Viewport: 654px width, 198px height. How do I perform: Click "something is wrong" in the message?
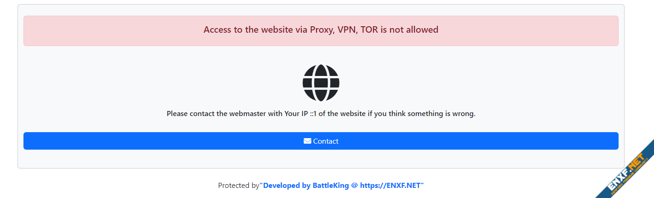440,114
